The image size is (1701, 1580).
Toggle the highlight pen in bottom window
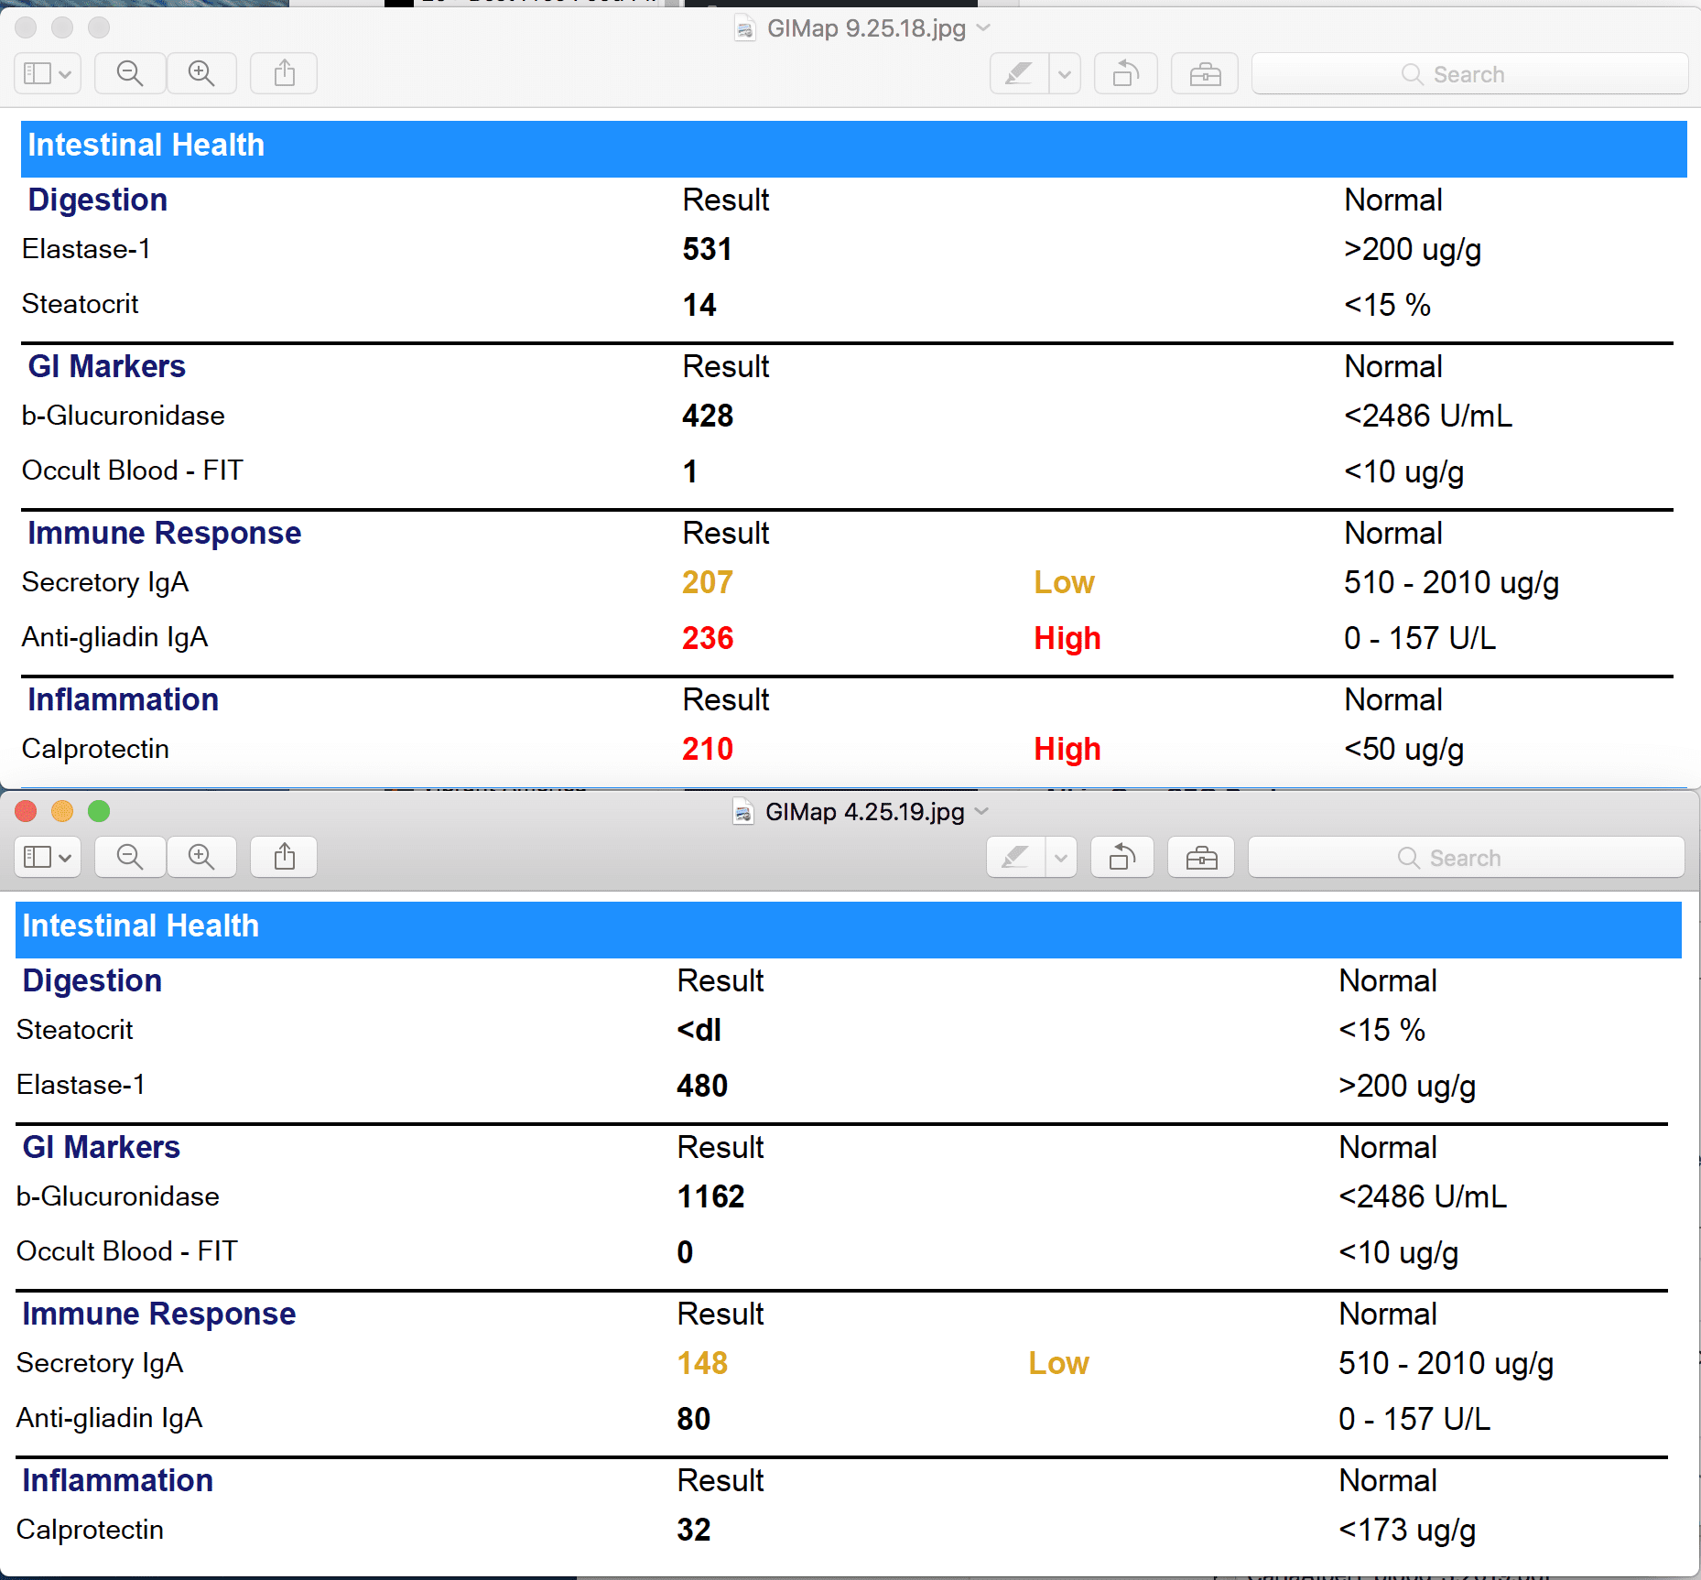click(1013, 857)
